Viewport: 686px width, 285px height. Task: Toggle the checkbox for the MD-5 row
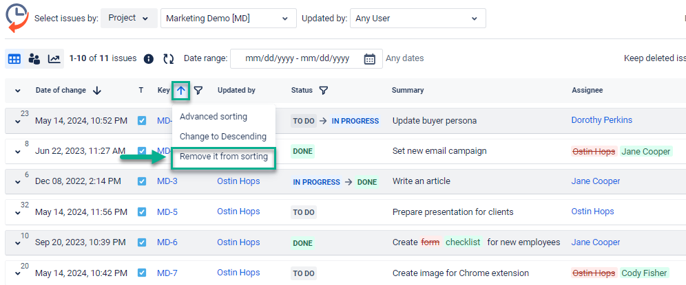(x=142, y=212)
